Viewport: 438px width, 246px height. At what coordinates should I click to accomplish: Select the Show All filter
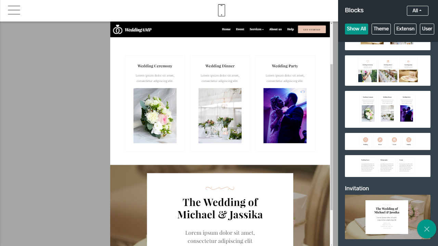click(356, 29)
